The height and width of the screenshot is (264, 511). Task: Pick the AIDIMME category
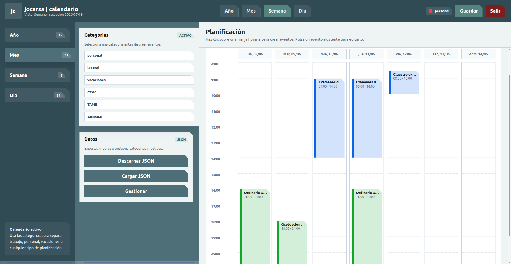coord(139,117)
